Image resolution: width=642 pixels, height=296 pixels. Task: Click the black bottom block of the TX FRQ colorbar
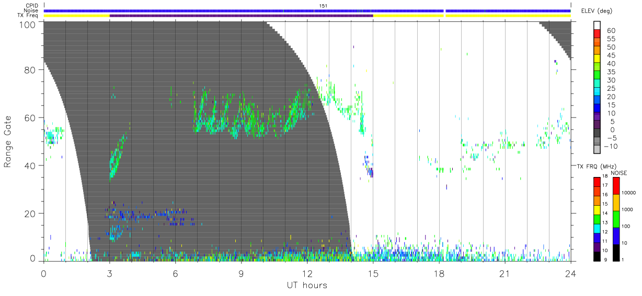coord(597,255)
